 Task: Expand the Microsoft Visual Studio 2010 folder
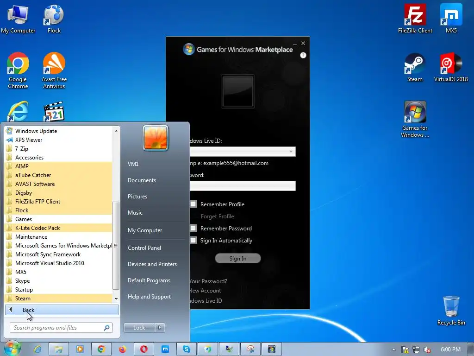coord(59,263)
